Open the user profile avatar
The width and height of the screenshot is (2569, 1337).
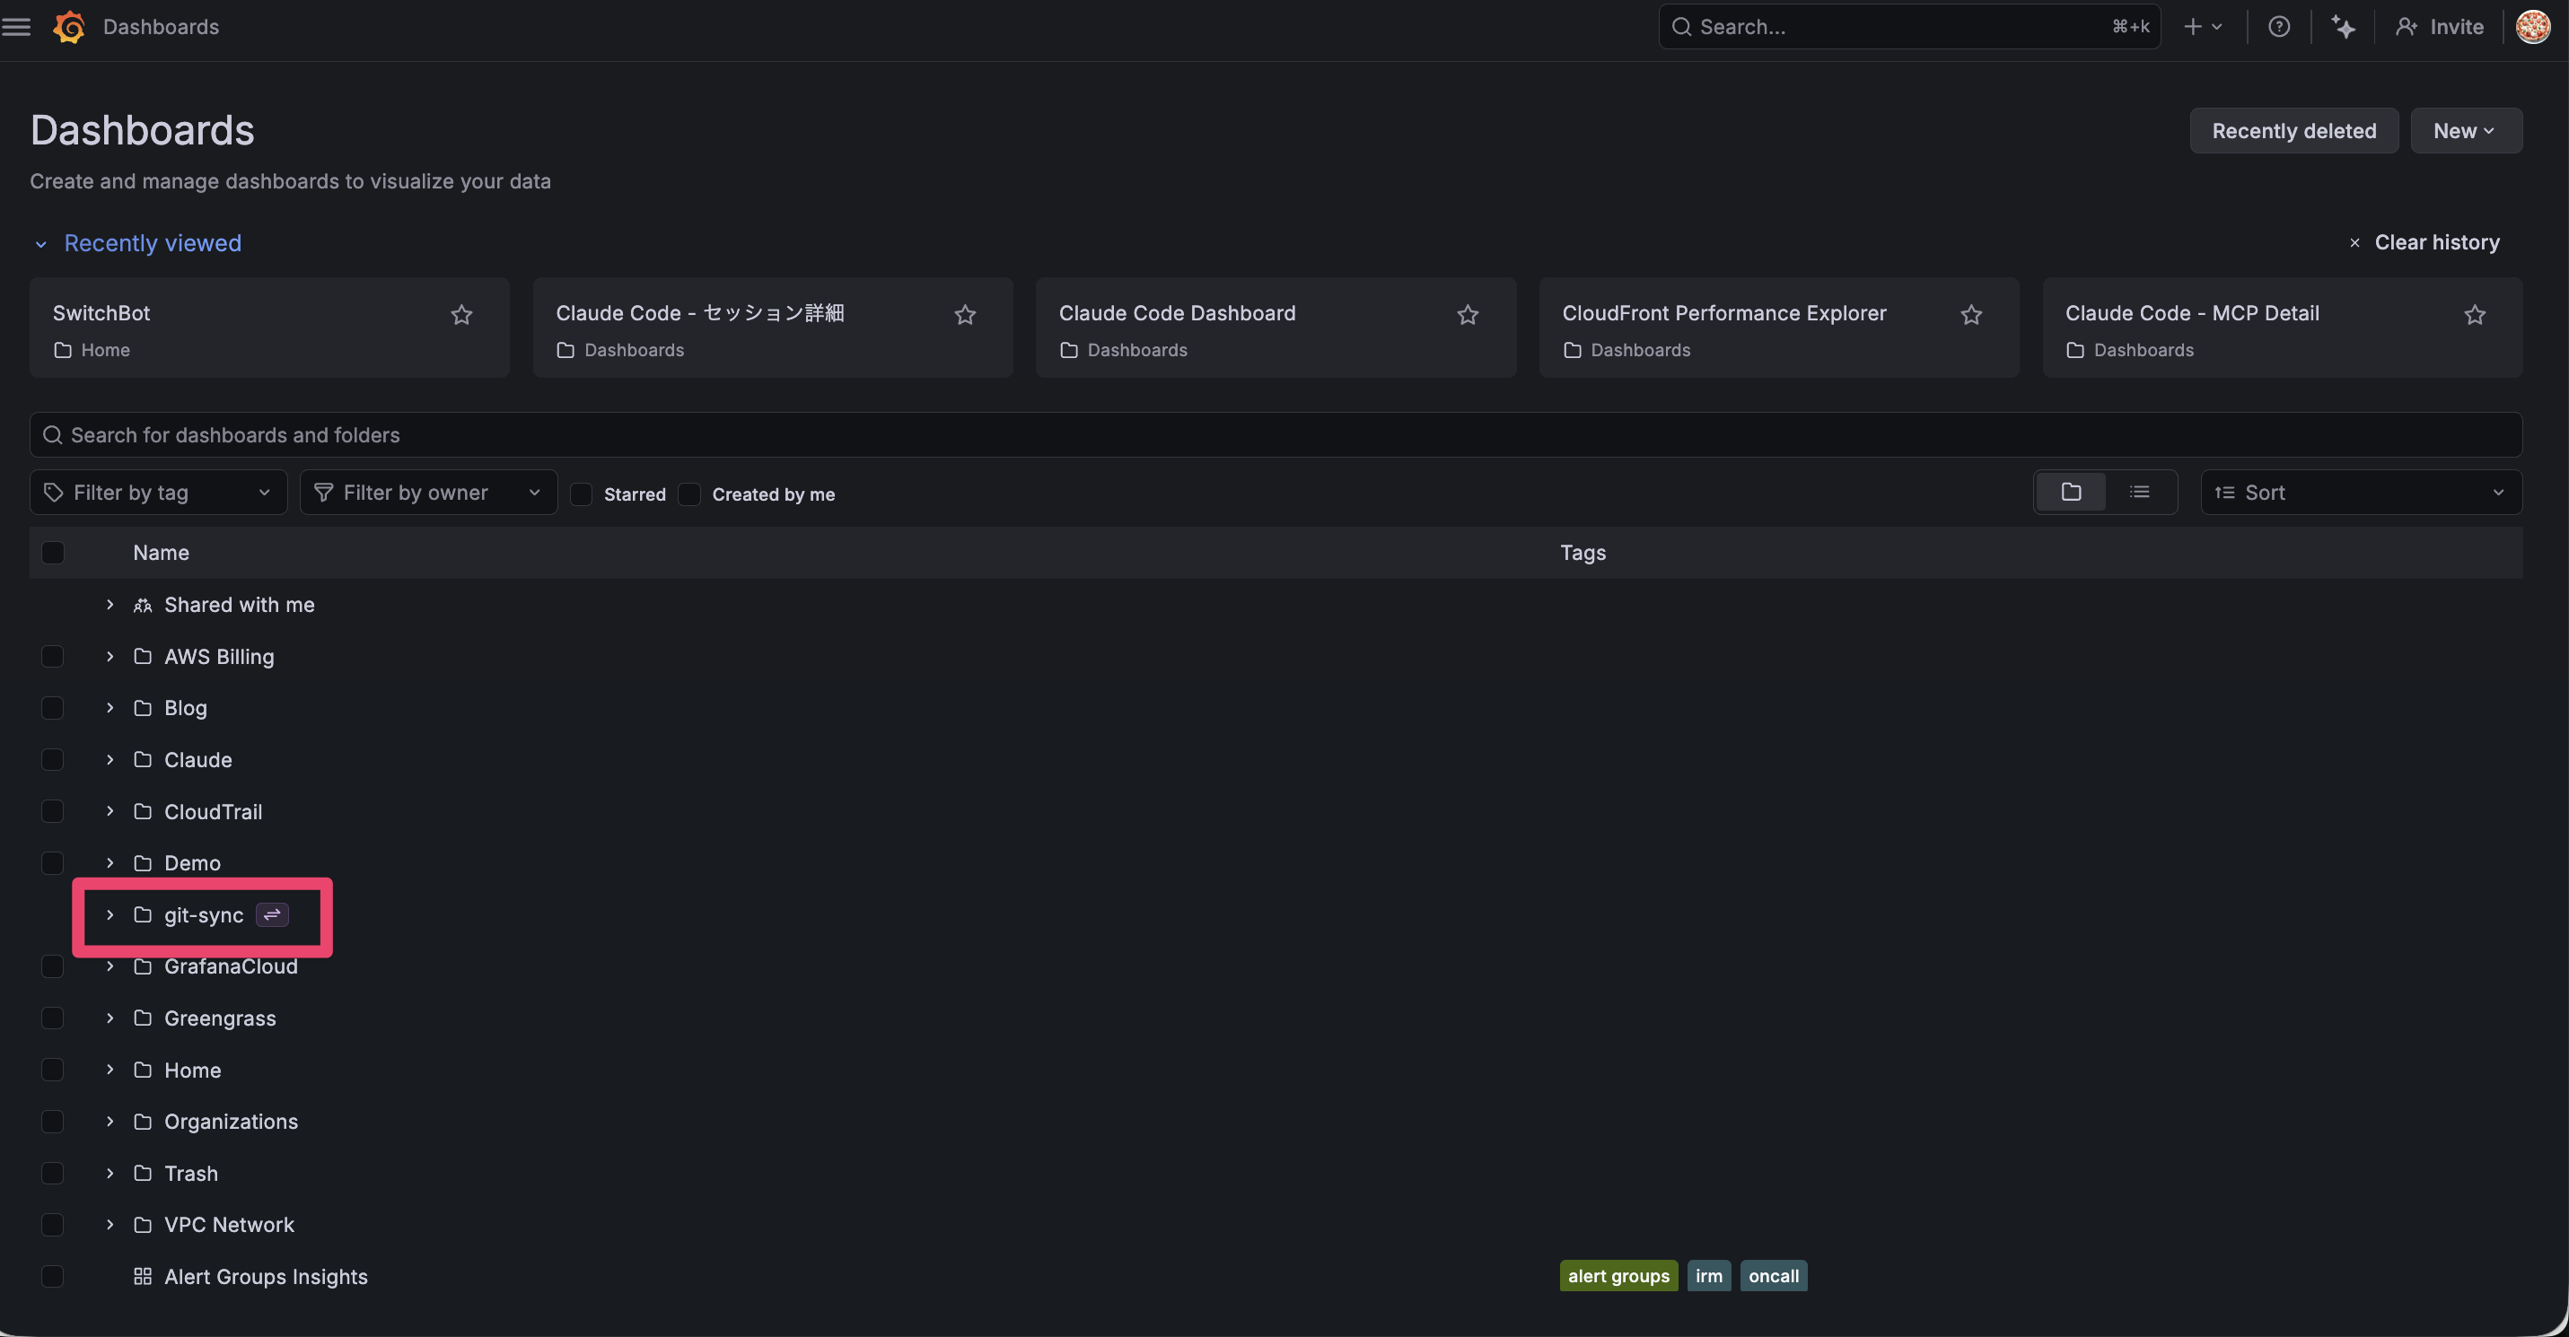[x=2532, y=27]
